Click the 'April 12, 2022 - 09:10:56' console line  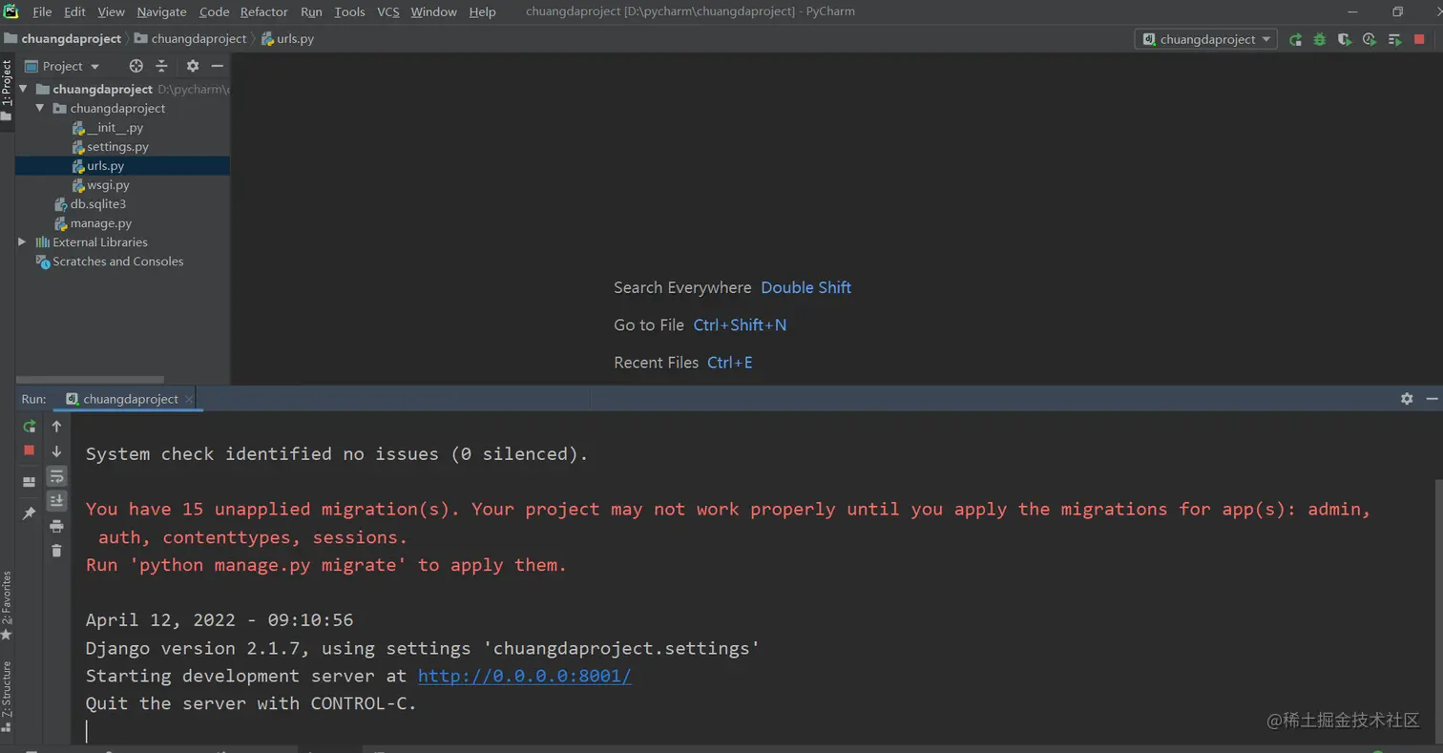[220, 620]
